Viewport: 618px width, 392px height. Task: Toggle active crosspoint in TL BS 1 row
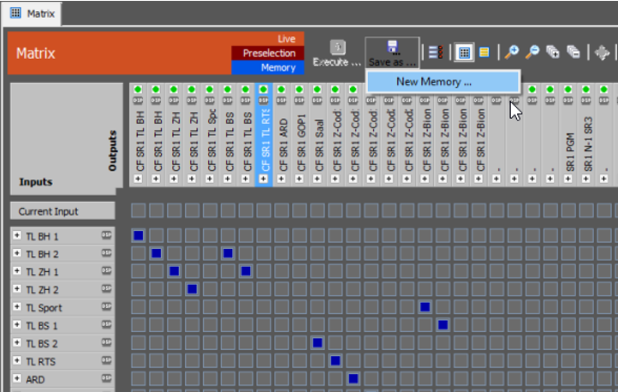(443, 325)
